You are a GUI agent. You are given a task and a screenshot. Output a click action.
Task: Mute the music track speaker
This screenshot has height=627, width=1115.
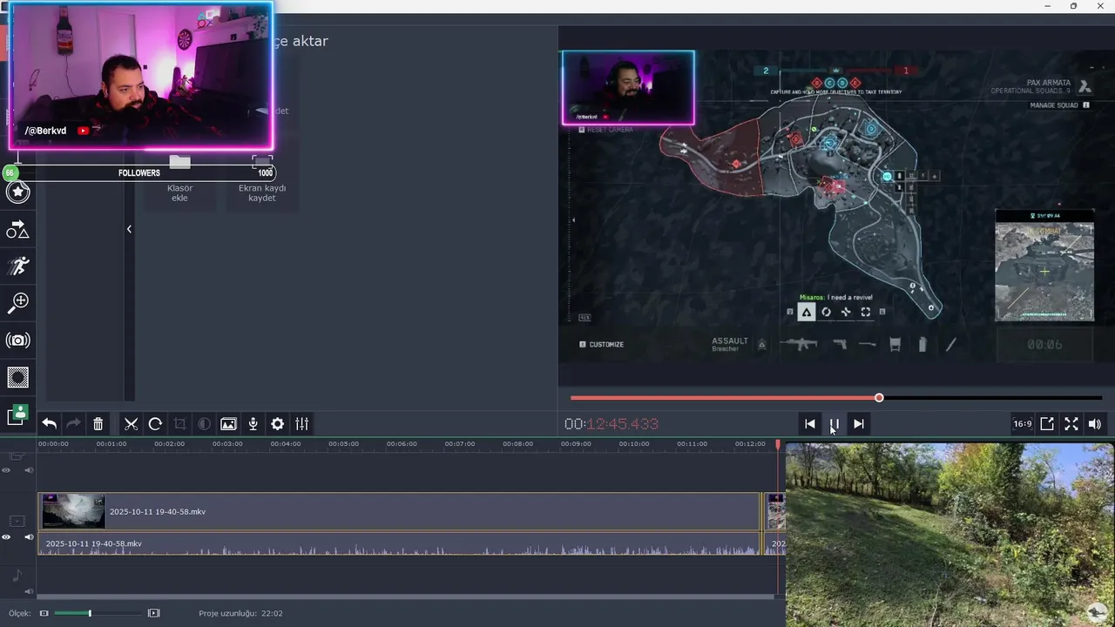click(29, 591)
